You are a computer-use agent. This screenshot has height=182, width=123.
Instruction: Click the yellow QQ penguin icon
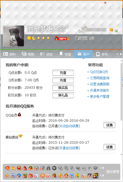[30, 168]
